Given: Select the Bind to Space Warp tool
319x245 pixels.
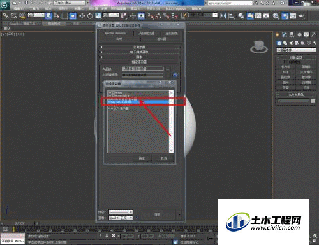Looking at the screenshot, I should [22, 16].
